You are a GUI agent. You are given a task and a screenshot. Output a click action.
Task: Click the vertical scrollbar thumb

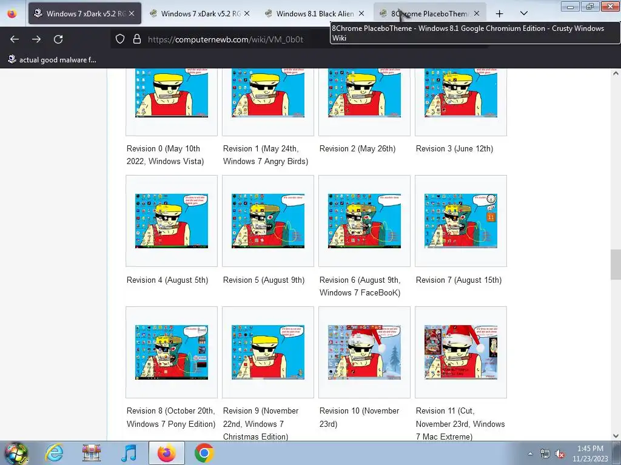click(x=616, y=264)
